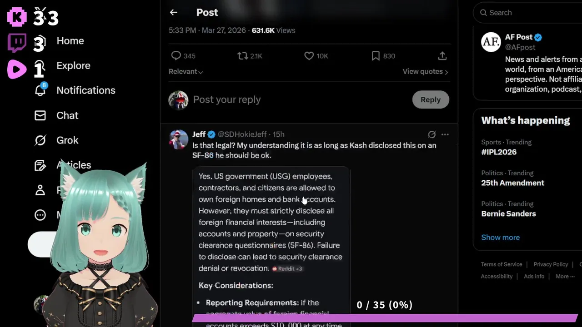Share the post with the upload icon

point(442,56)
